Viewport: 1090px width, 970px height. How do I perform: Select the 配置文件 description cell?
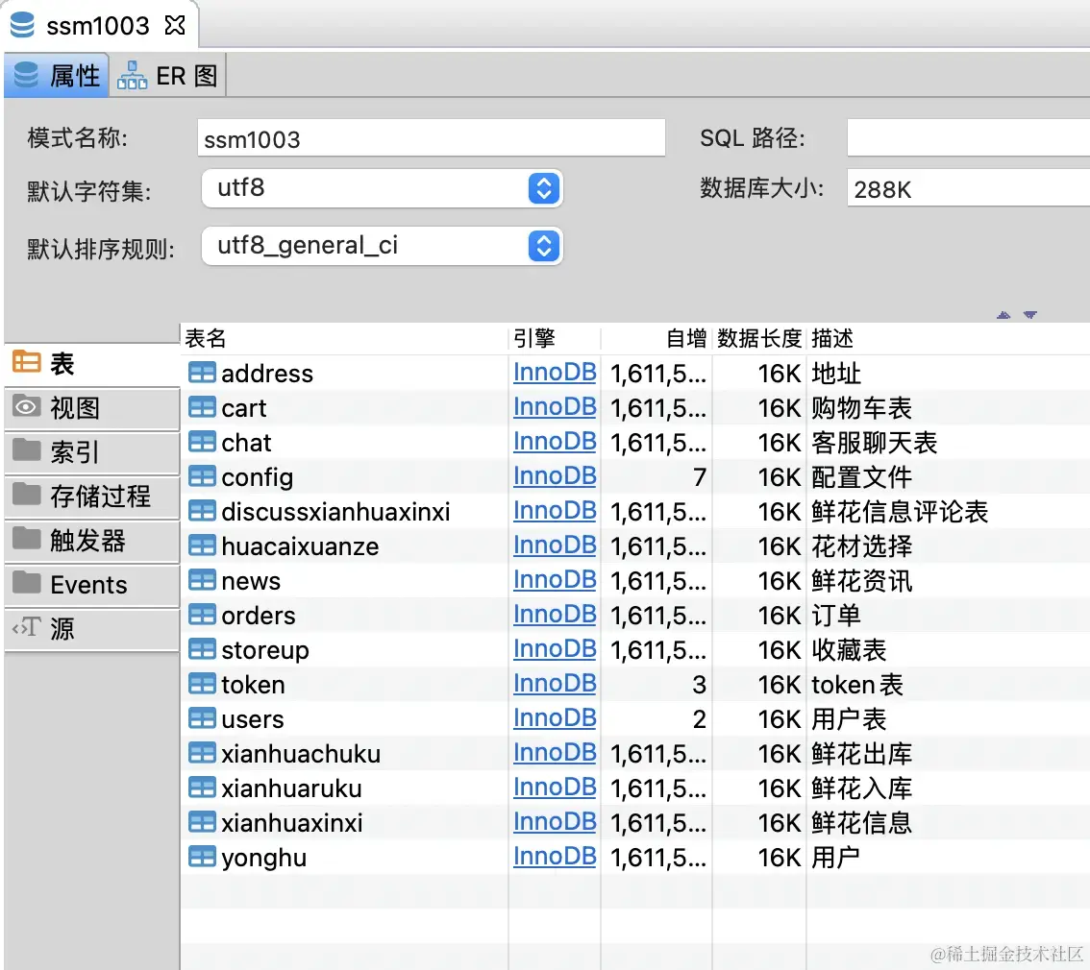click(x=861, y=477)
